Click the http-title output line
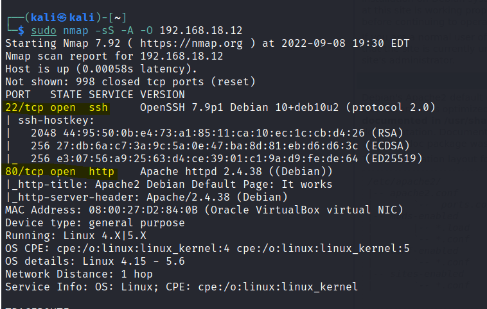The height and width of the screenshot is (309, 487). coord(169,185)
